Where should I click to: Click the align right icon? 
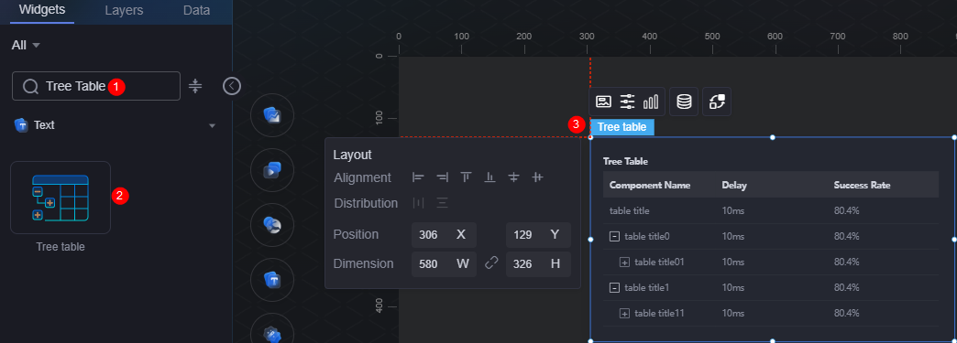pos(443,177)
